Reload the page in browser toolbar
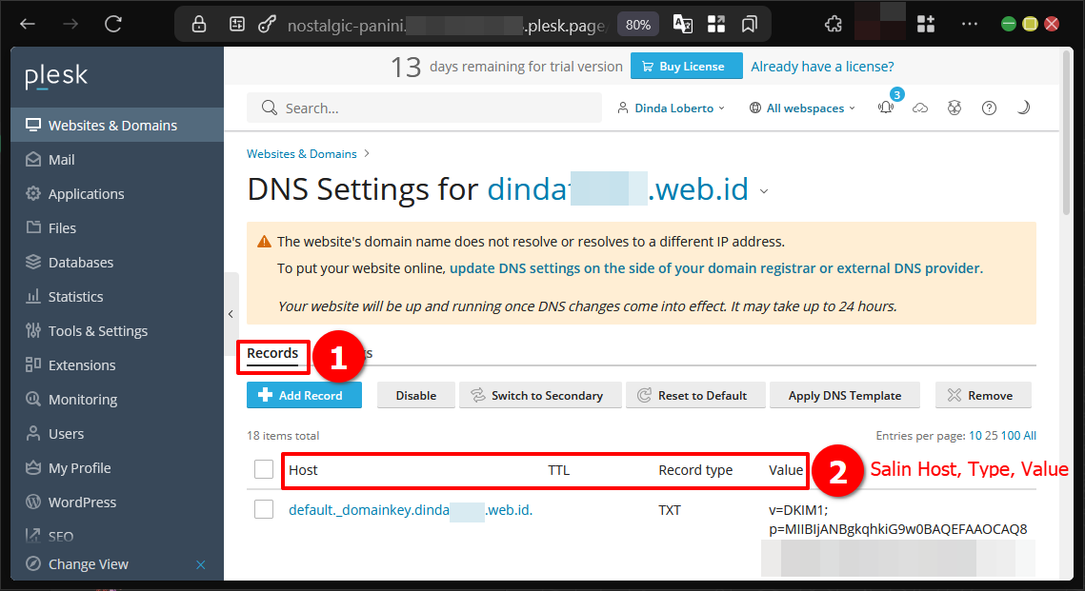This screenshot has height=591, width=1085. coord(113,24)
